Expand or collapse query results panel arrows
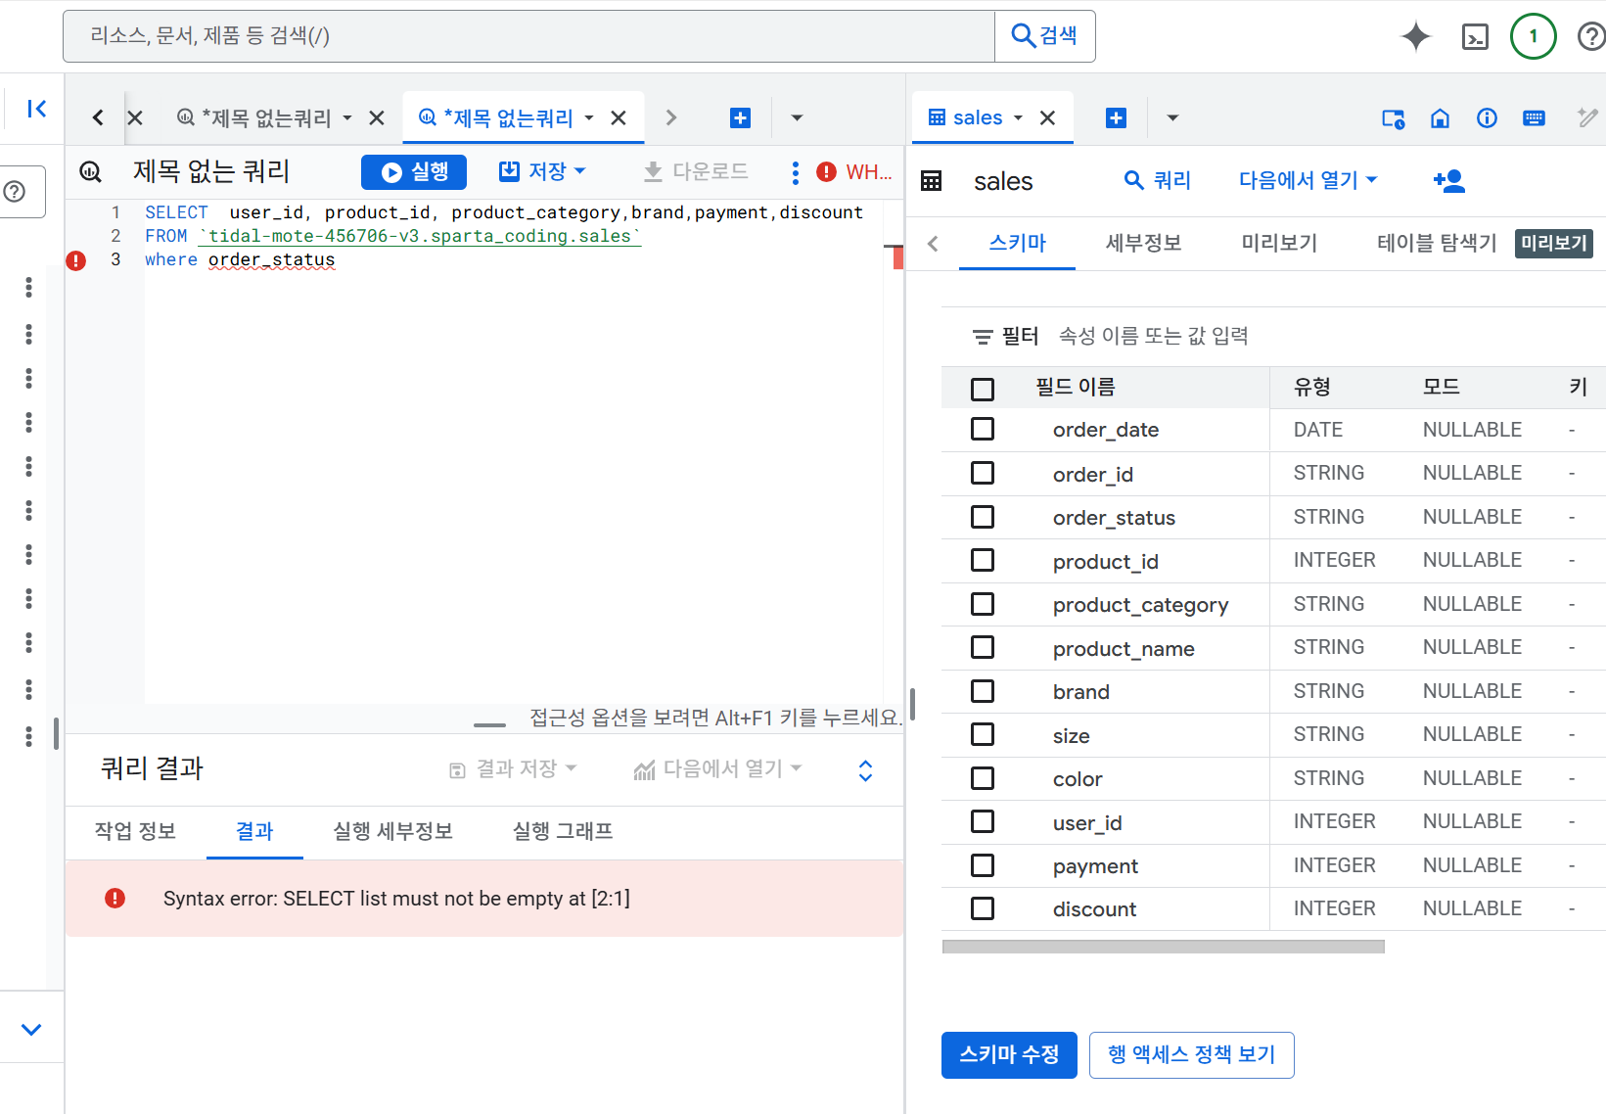This screenshot has width=1606, height=1114. click(865, 770)
